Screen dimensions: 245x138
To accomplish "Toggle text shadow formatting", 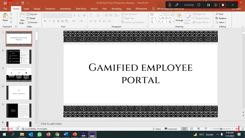I will [x=58, y=21].
